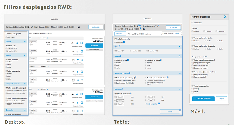Select the VUELTA Sin trasbordo train checkbox
Screen dimensions: 234x125
(82, 80)
